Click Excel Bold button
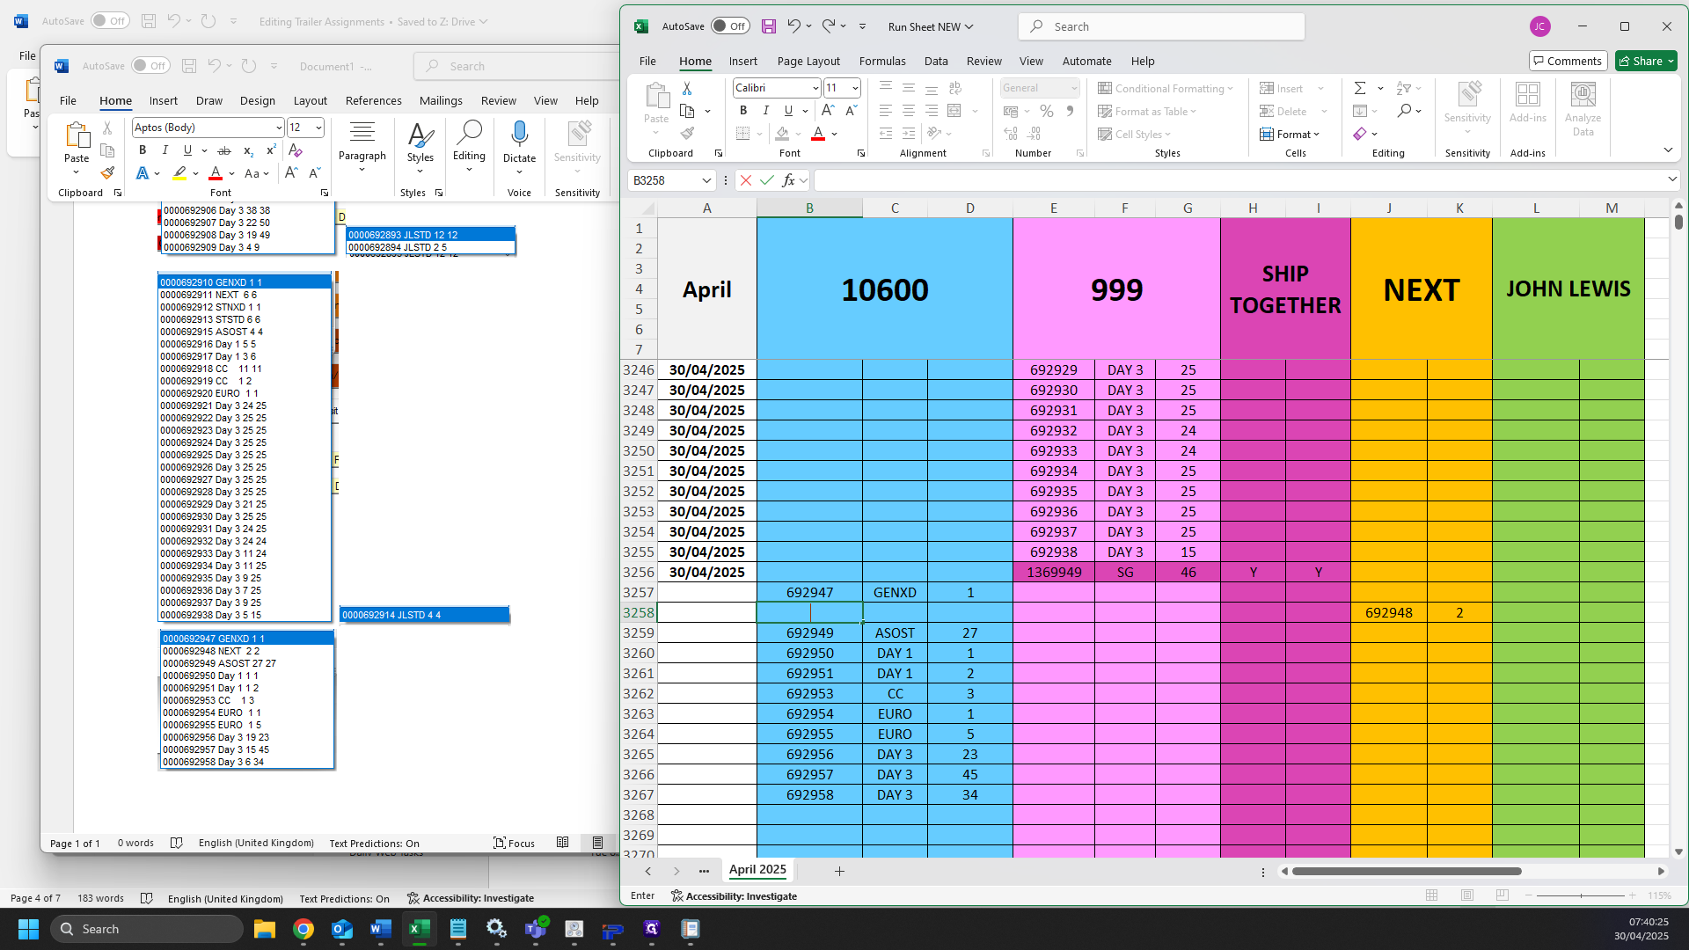The image size is (1689, 950). click(743, 111)
